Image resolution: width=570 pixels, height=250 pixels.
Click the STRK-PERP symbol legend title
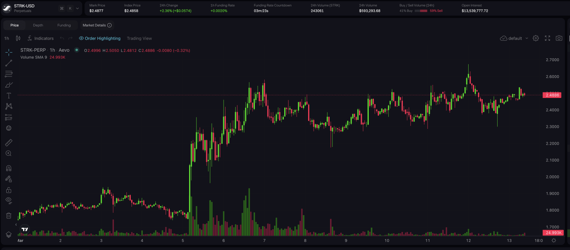point(45,50)
